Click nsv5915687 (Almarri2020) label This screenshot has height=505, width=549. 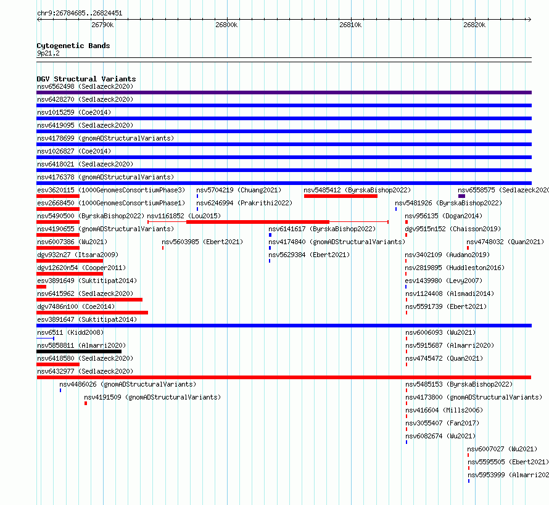click(x=450, y=345)
